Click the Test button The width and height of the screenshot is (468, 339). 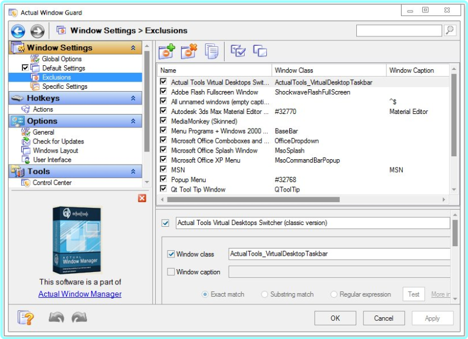click(x=414, y=294)
